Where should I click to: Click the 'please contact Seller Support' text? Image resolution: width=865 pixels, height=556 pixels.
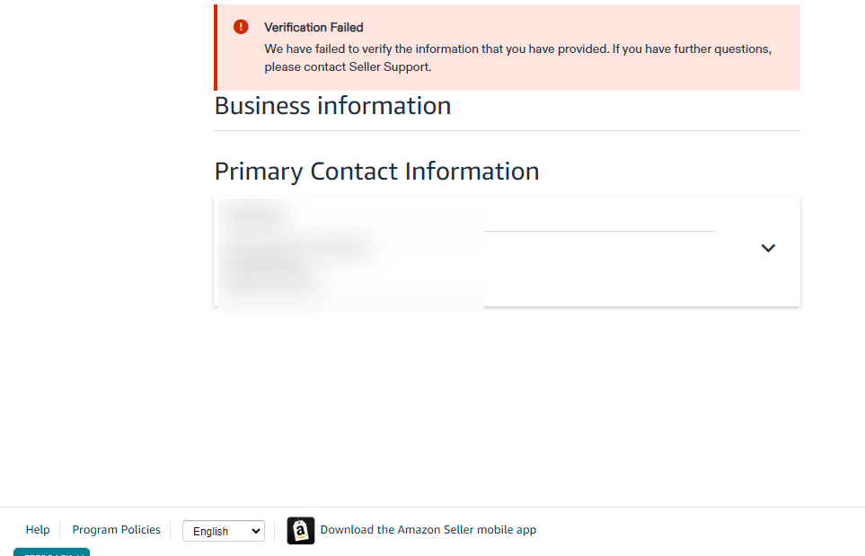(348, 66)
